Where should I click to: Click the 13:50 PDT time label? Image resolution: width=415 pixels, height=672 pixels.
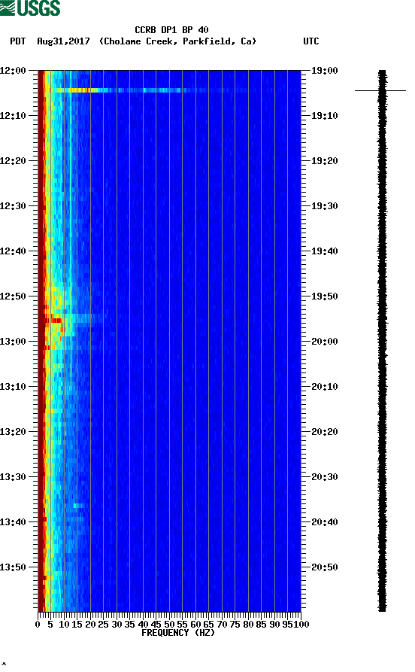click(13, 567)
